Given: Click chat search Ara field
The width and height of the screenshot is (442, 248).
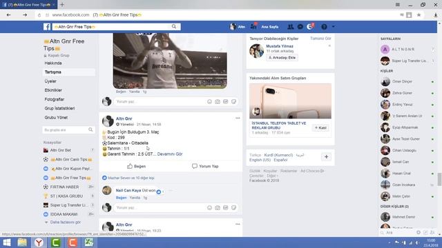Looking at the screenshot, I should coord(398,233).
